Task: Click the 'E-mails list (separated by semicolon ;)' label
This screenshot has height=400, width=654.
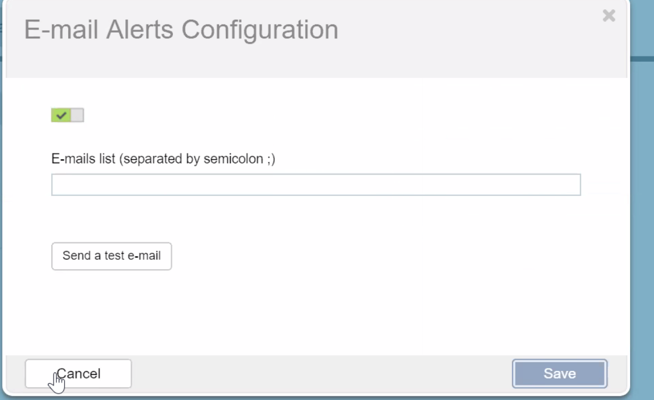Action: pyautogui.click(x=163, y=159)
